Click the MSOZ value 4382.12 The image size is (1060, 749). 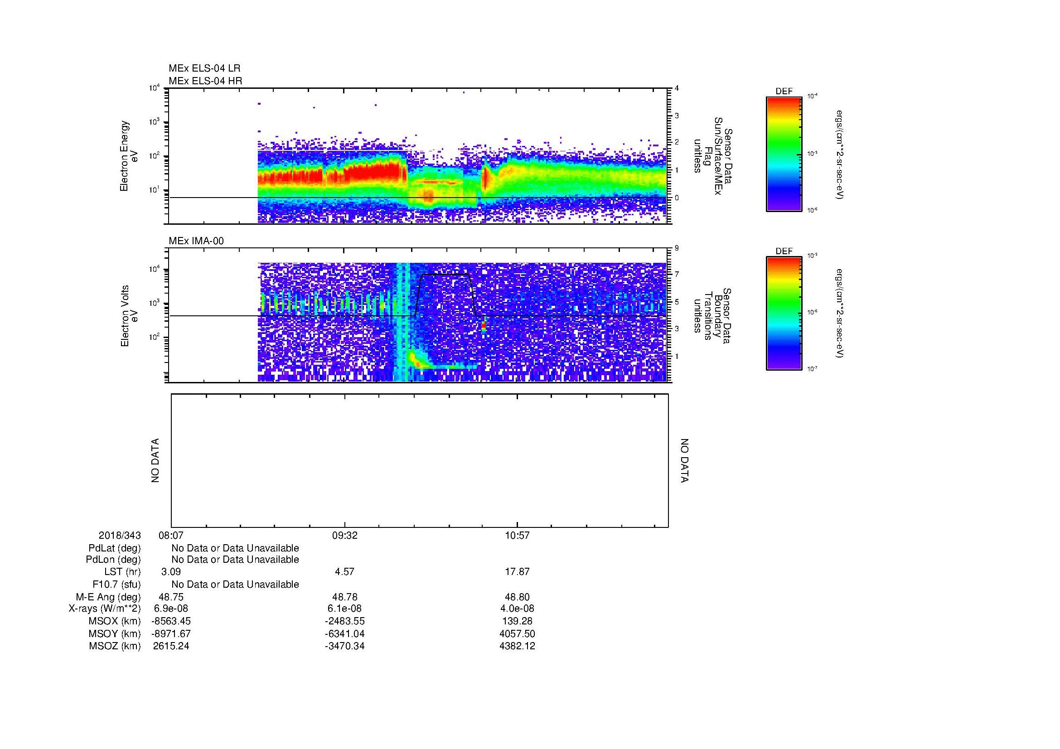pyautogui.click(x=517, y=646)
